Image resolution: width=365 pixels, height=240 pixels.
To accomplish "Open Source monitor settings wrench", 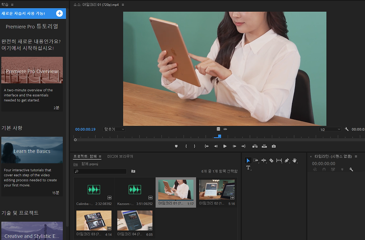I will click(x=347, y=129).
